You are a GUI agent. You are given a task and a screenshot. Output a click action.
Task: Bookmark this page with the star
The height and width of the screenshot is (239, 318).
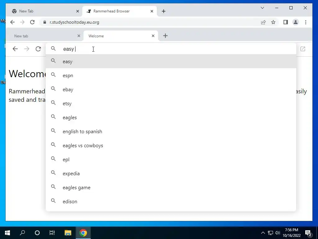coord(273,22)
